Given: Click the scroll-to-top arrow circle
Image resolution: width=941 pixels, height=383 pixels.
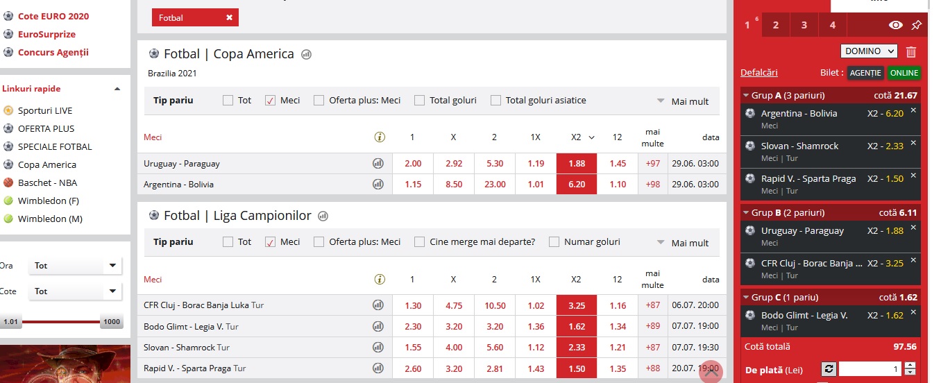Looking at the screenshot, I should (711, 371).
